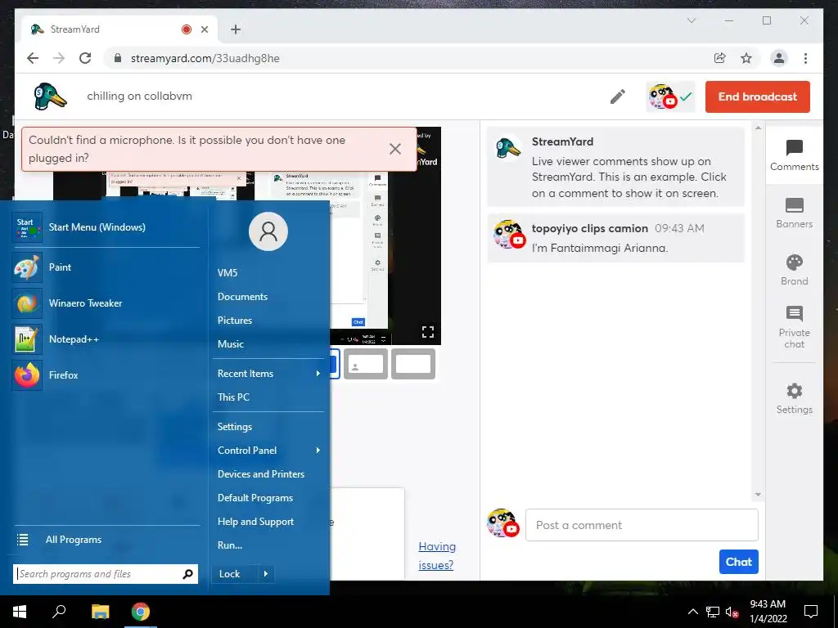Select the single-person layout thumbnail
838x628 pixels.
click(x=366, y=364)
